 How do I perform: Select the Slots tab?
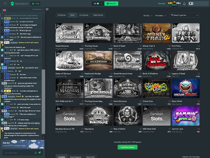tap(73, 15)
